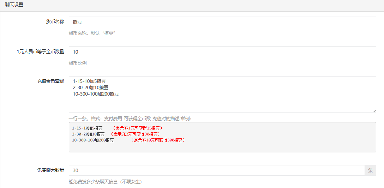This screenshot has width=384, height=188.
Task: Click the 免费聊天数量 input field showing 30
Action: coord(217,170)
